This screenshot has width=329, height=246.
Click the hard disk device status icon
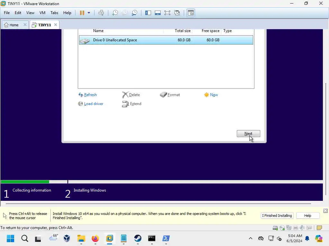275,228
